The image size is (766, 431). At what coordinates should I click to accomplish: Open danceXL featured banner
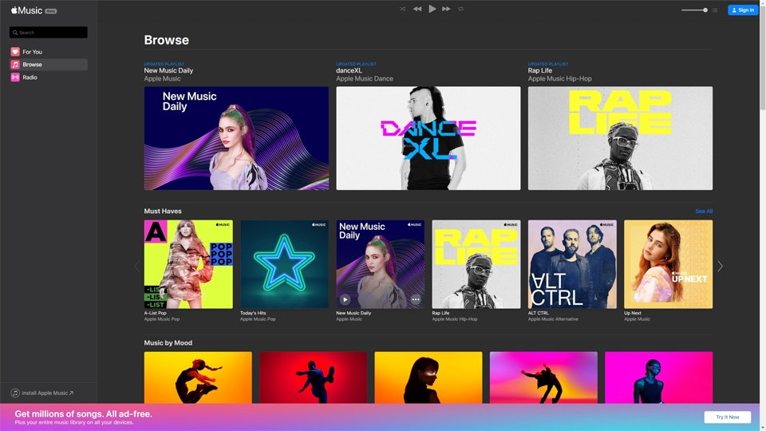pyautogui.click(x=428, y=138)
